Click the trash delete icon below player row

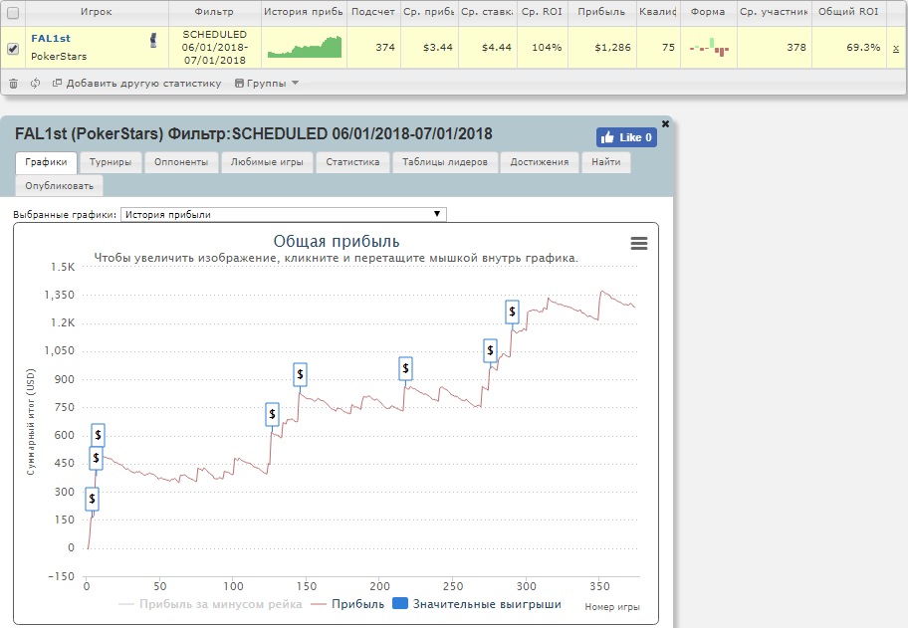pyautogui.click(x=13, y=84)
